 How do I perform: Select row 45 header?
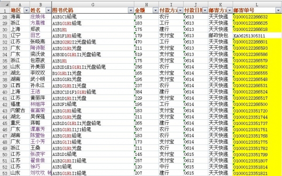click(x=5, y=123)
